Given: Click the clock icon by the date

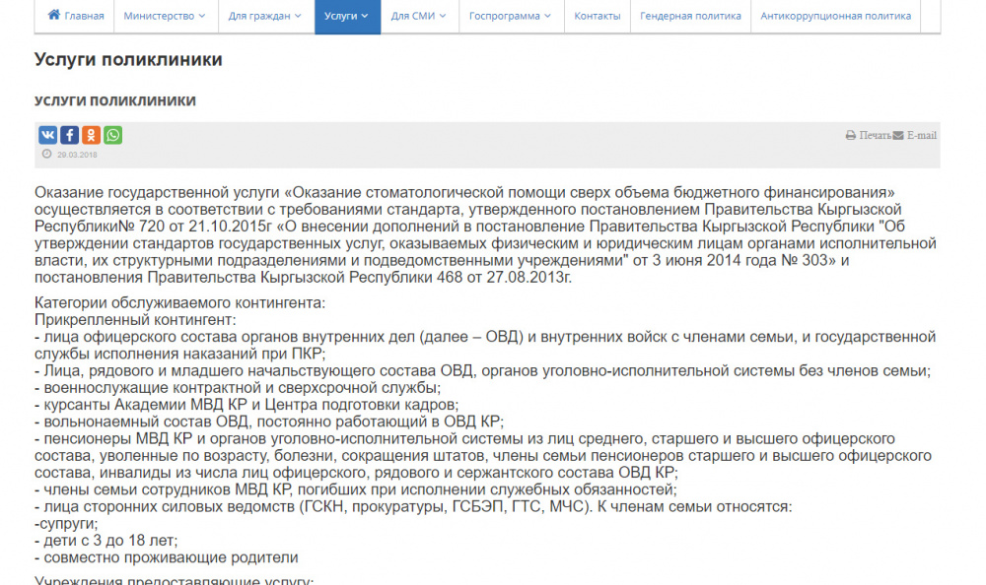Looking at the screenshot, I should click(46, 155).
